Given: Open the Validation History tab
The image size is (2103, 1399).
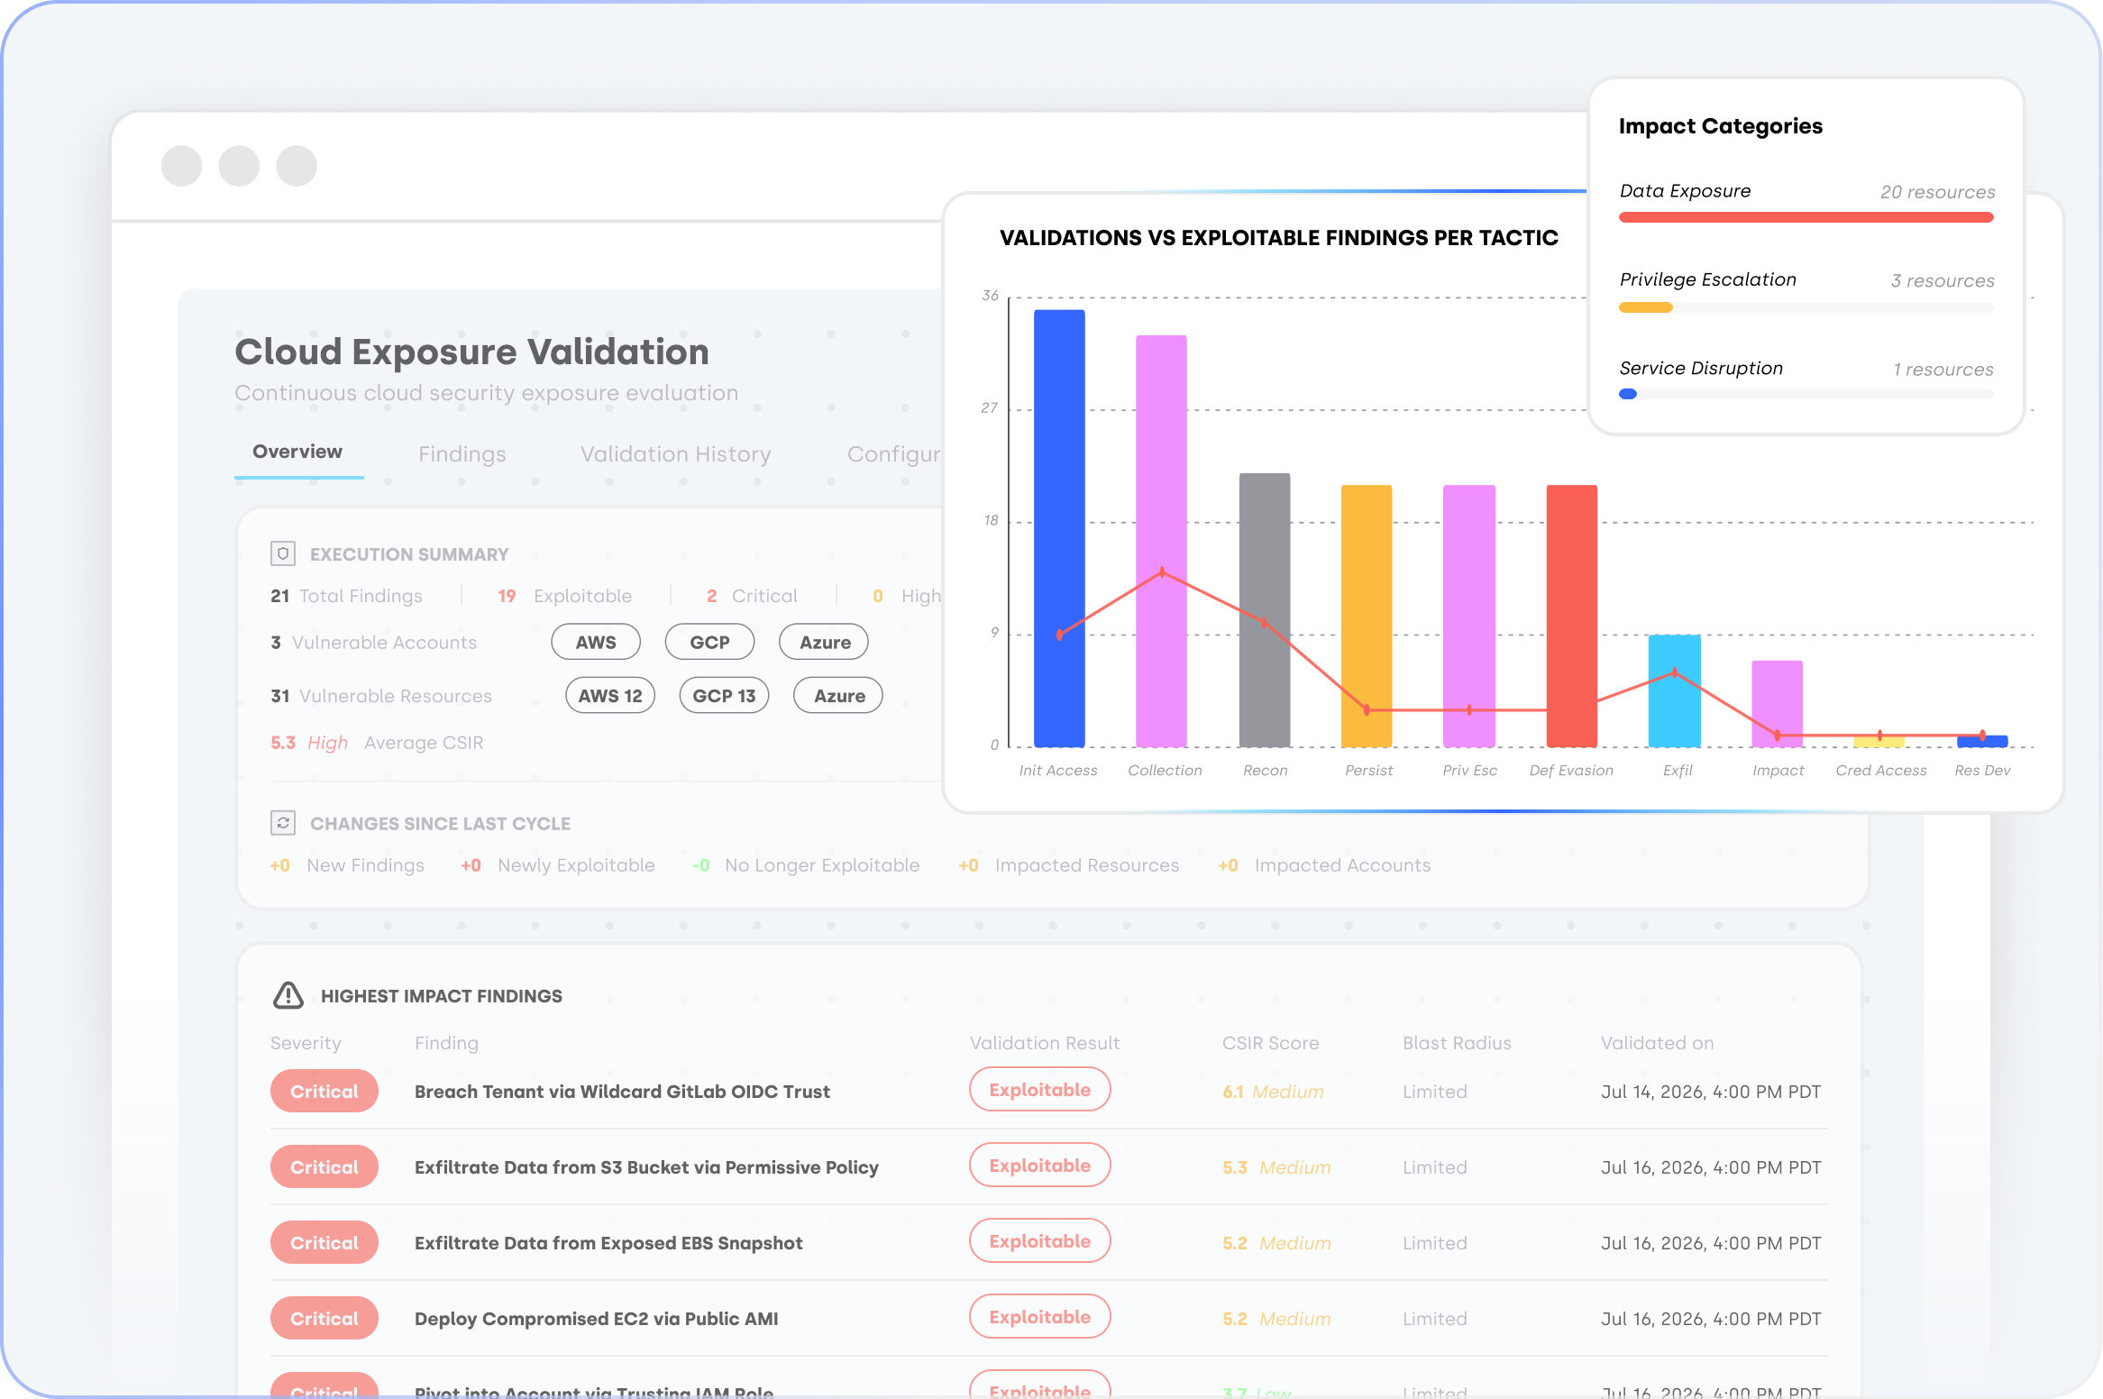Looking at the screenshot, I should [676, 454].
